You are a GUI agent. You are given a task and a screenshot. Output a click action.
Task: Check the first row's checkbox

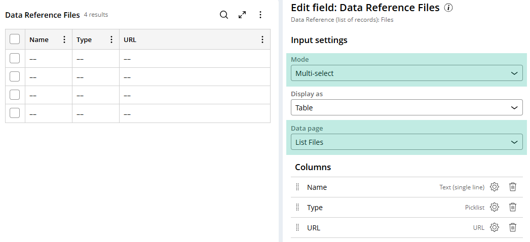(15, 59)
